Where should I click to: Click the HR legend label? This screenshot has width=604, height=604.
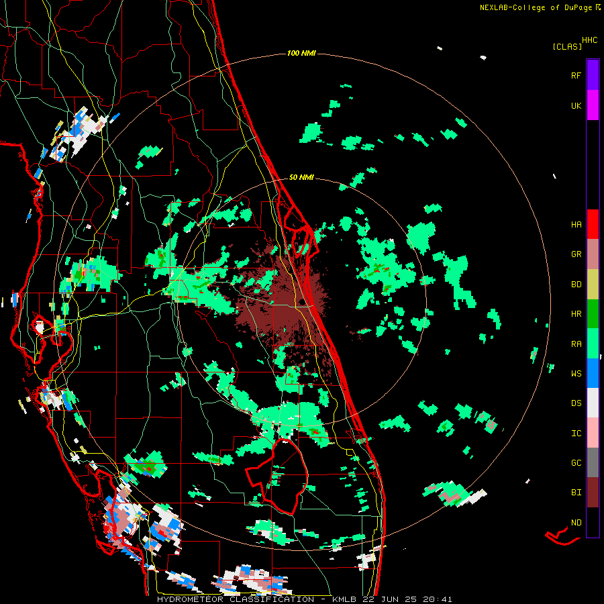click(576, 314)
